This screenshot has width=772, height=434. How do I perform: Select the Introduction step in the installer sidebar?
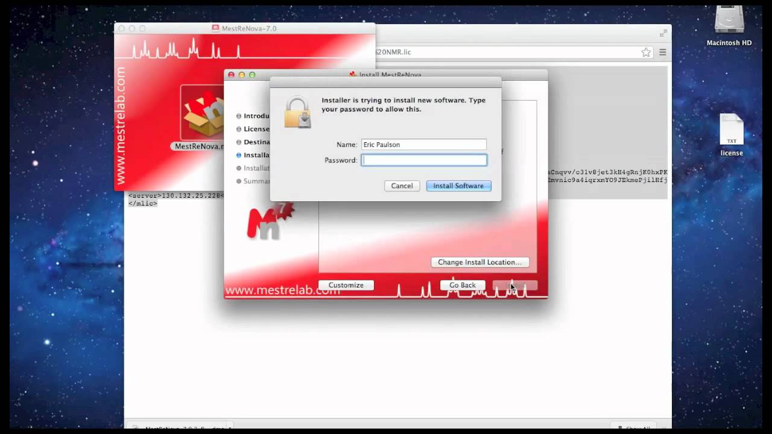click(253, 116)
